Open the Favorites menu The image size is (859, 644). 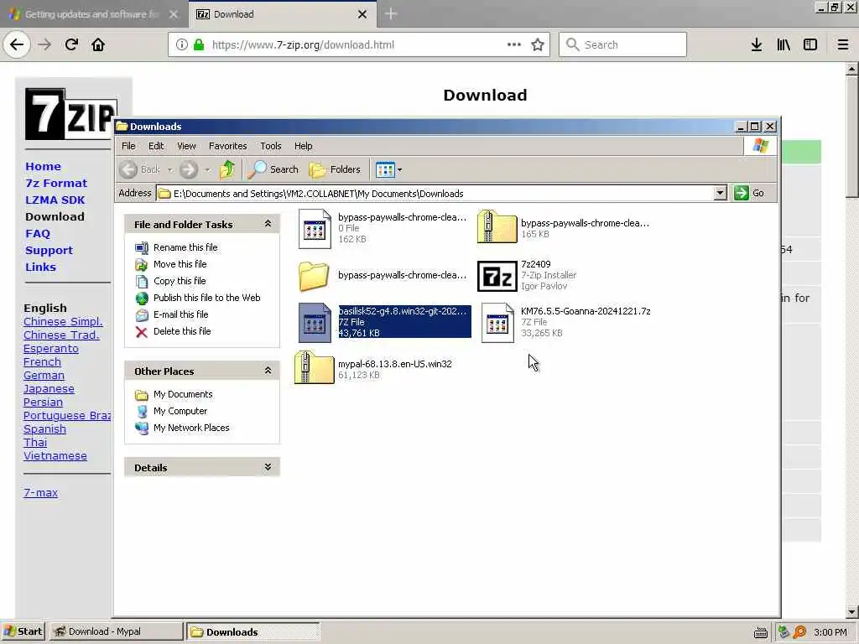pos(228,146)
